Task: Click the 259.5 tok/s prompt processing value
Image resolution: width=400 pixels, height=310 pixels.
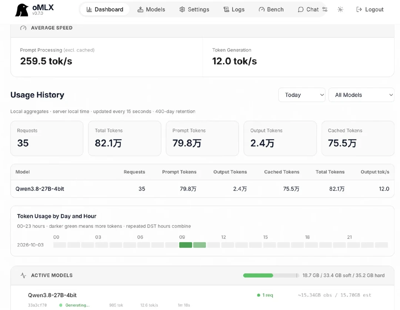Action: [46, 61]
